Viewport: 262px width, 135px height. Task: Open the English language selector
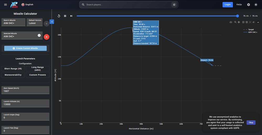27,5
